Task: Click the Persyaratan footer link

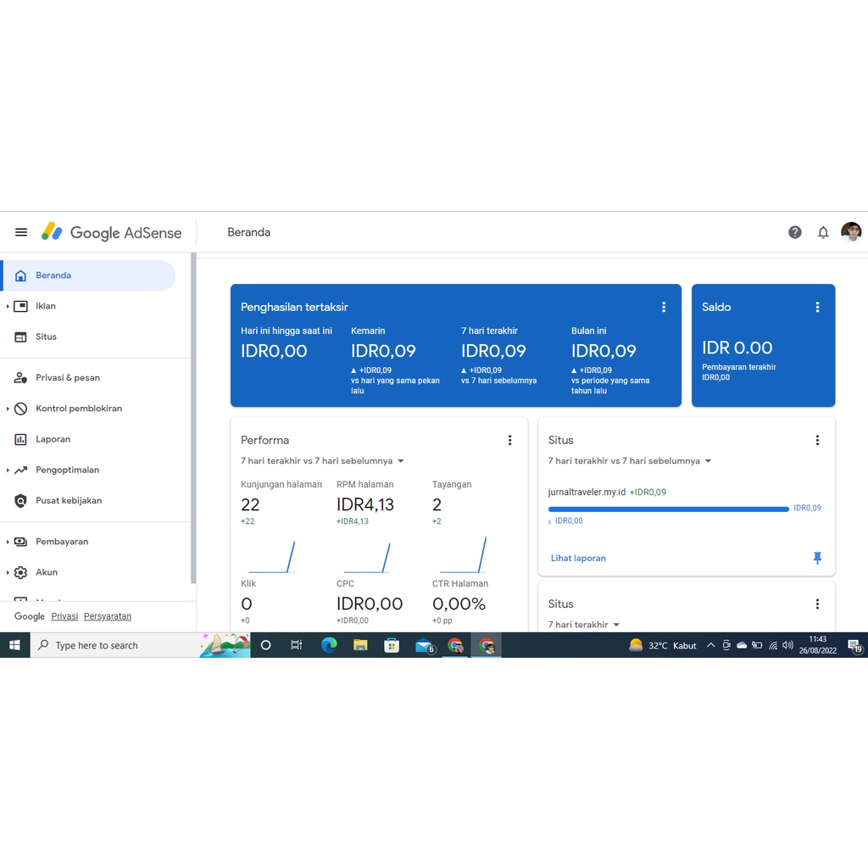Action: (x=108, y=616)
